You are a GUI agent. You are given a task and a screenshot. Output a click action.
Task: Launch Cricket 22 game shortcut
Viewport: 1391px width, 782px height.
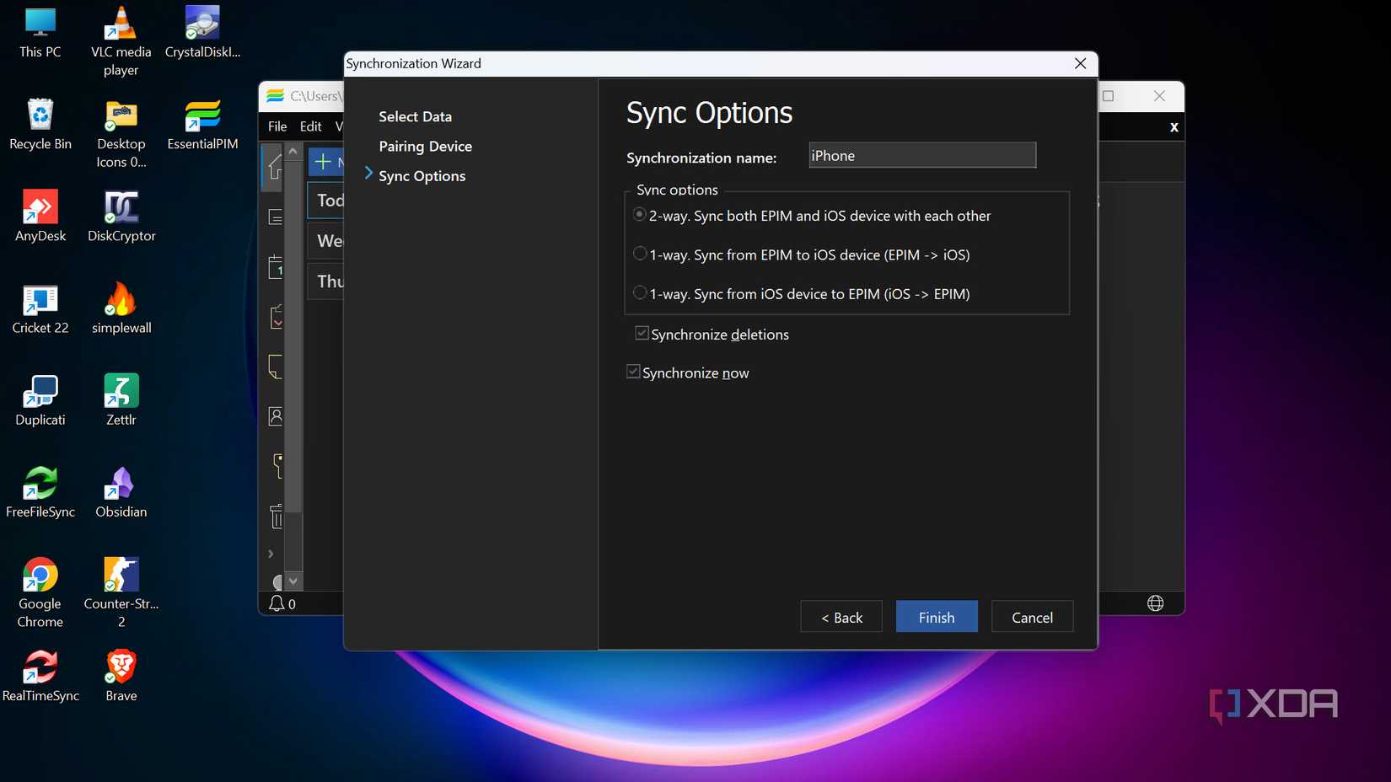pos(40,308)
